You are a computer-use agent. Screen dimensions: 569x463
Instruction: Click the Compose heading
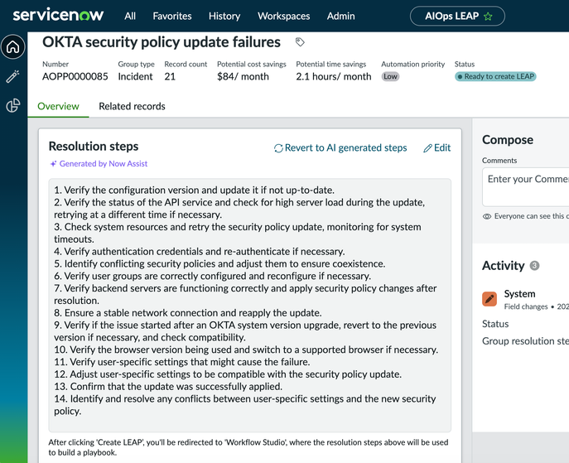tap(508, 140)
